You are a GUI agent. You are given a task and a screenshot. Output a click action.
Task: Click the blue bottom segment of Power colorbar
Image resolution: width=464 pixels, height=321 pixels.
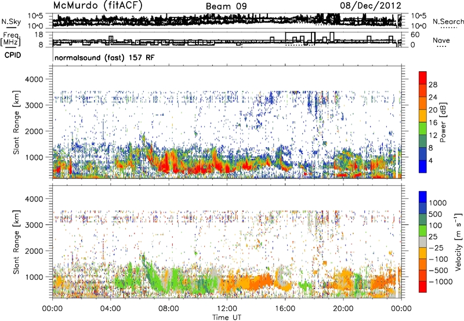point(423,166)
